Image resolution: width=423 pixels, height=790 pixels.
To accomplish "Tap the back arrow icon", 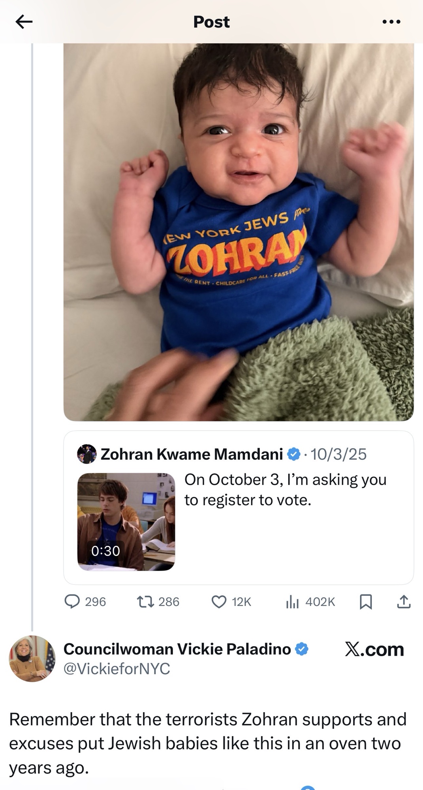I will tap(24, 22).
